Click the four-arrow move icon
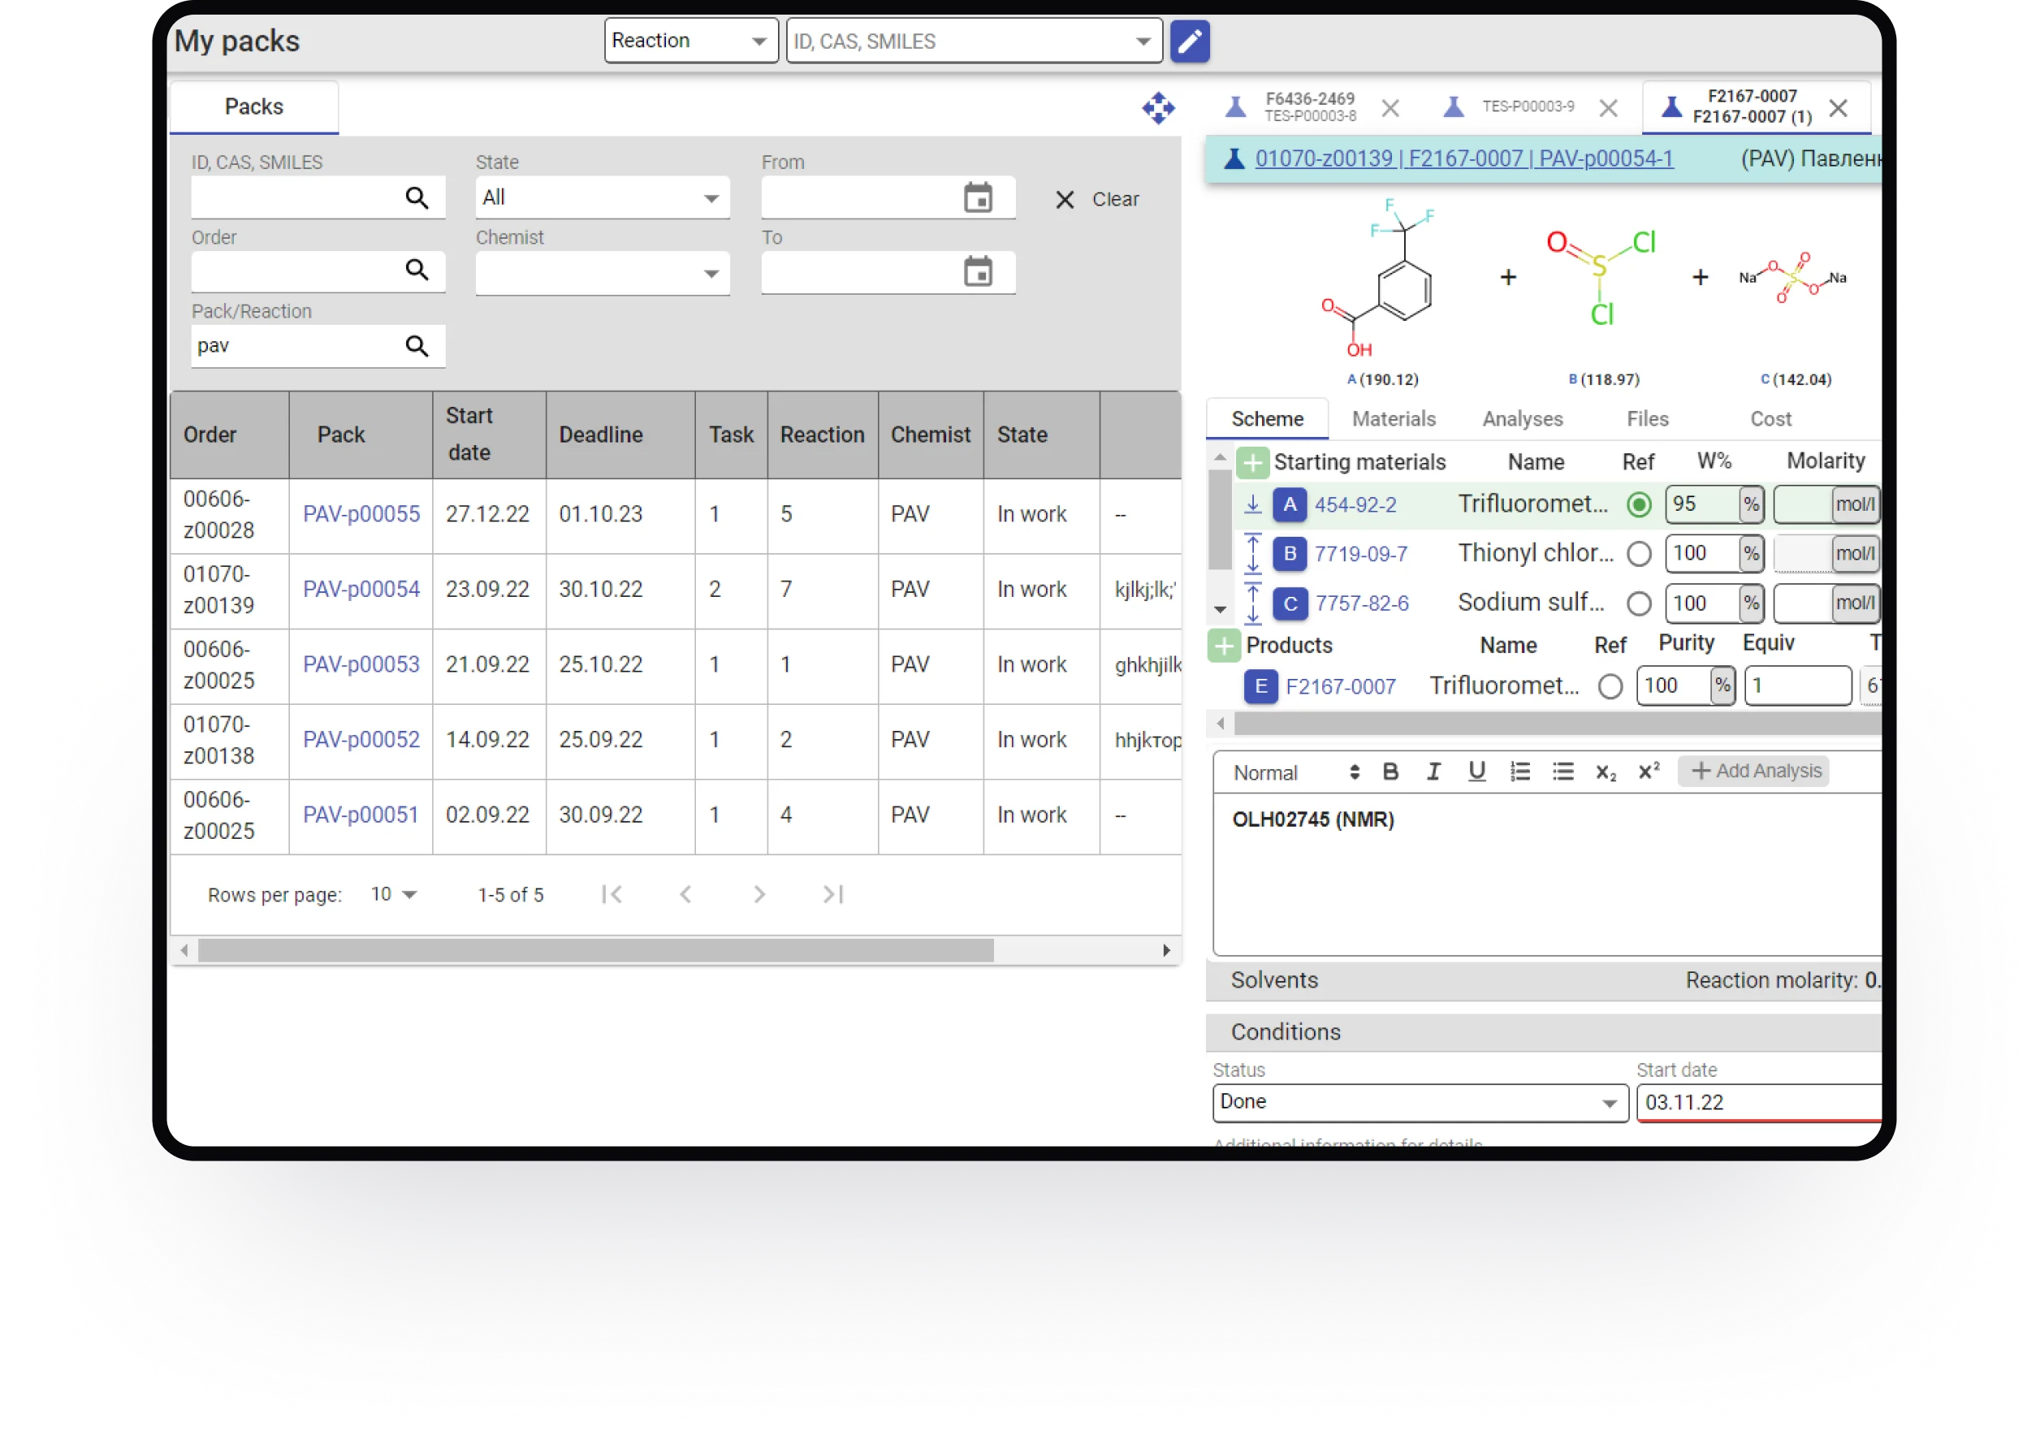Viewport: 2040px width, 1439px height. point(1158,107)
